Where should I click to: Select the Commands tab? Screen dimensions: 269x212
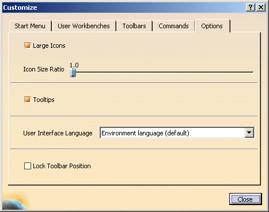[x=173, y=26]
